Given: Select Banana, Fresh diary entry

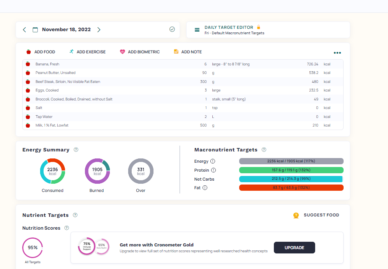Looking at the screenshot, I should coord(183,64).
